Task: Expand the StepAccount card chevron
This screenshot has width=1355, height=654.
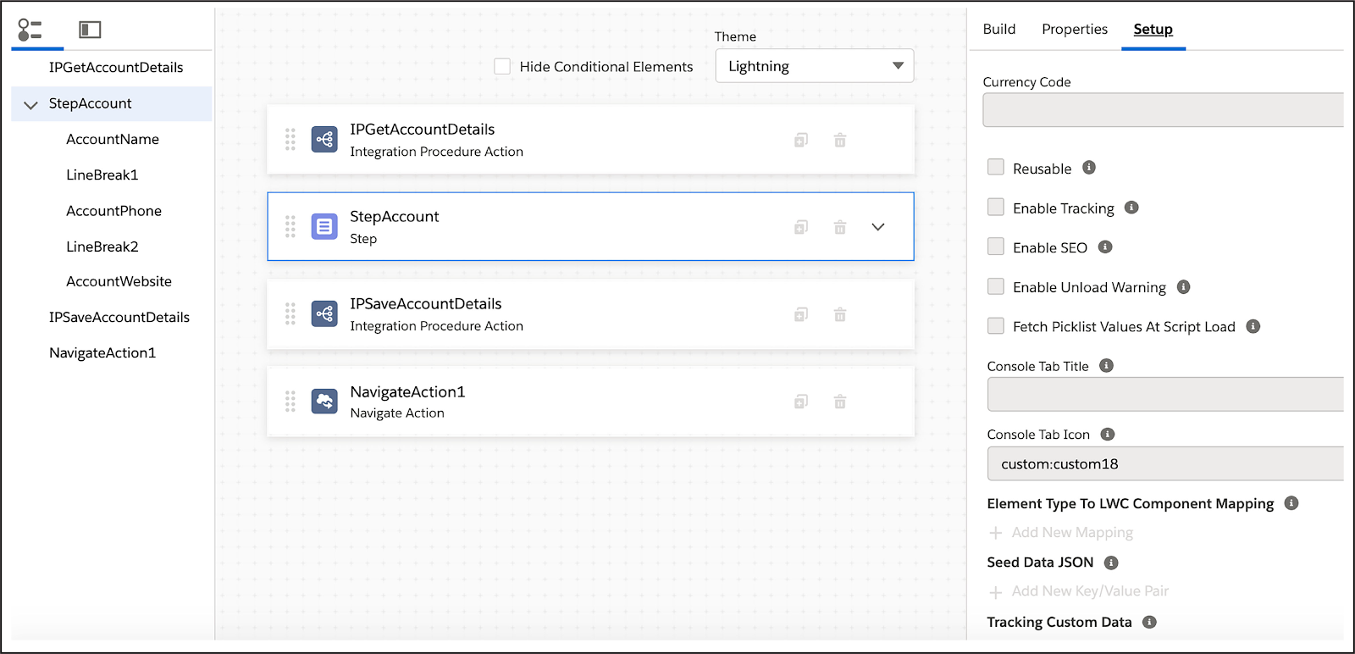Action: pyautogui.click(x=878, y=227)
